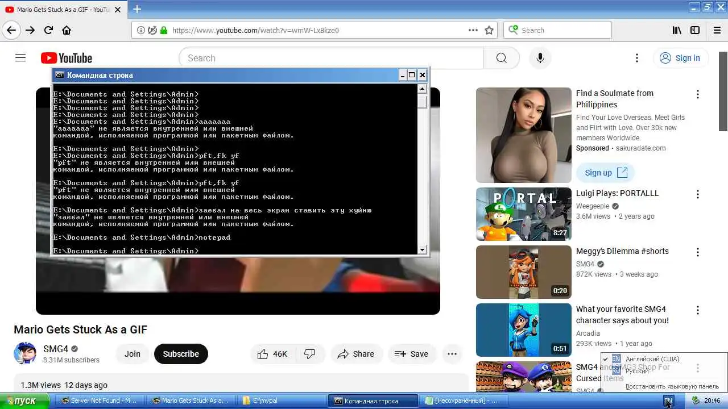
Task: Open a new tab with the plus button
Action: 136,9
